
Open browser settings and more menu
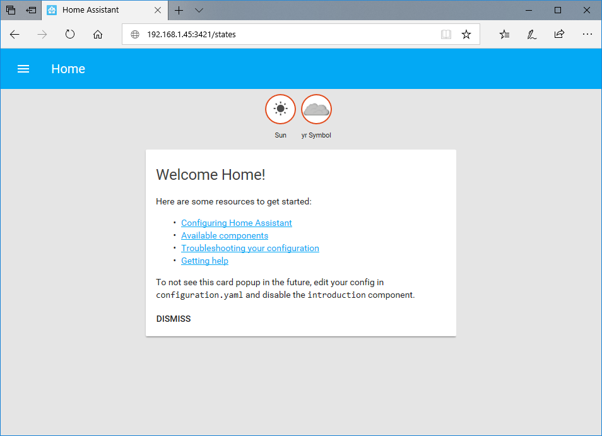[587, 34]
